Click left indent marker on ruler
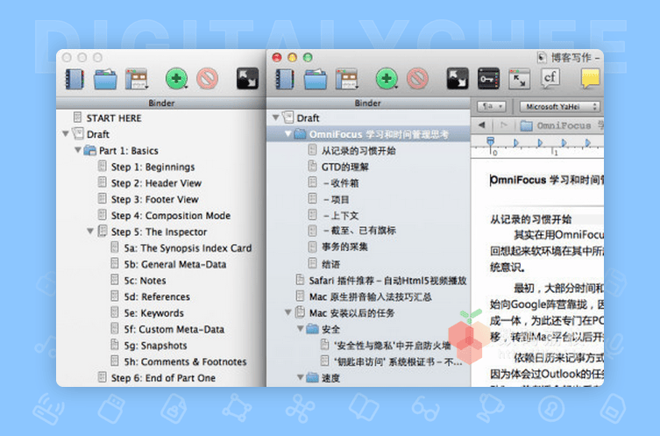Viewport: 660px width, 436px height. [x=490, y=141]
